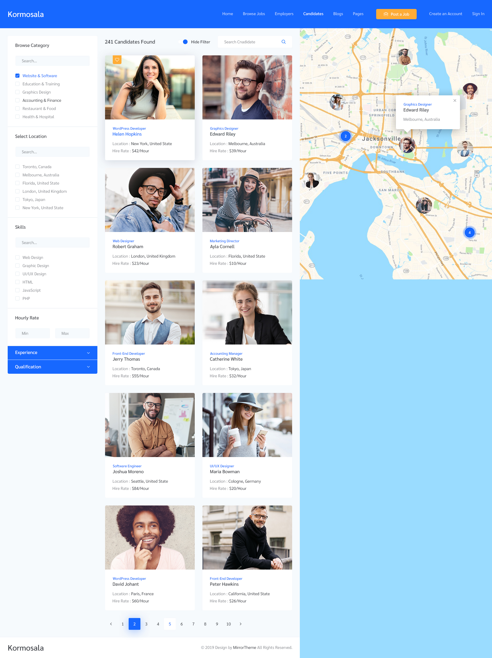Click the search magnifier icon in candidate search

[283, 42]
